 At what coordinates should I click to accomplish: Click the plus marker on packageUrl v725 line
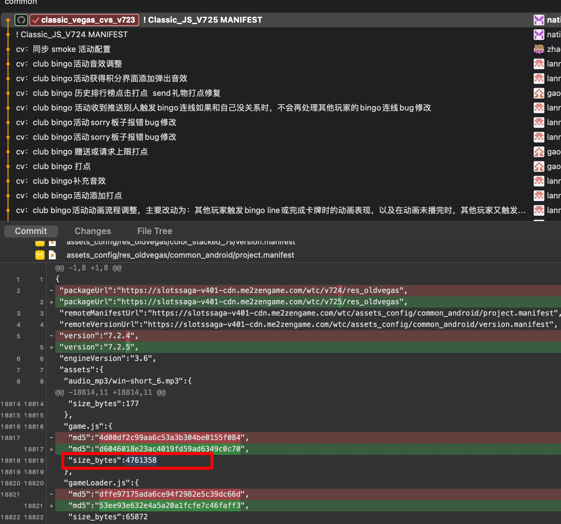[51, 302]
